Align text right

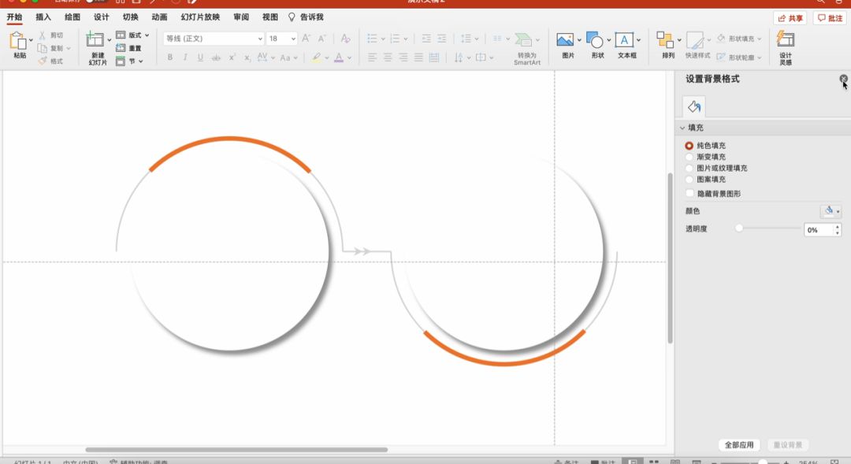pyautogui.click(x=403, y=57)
